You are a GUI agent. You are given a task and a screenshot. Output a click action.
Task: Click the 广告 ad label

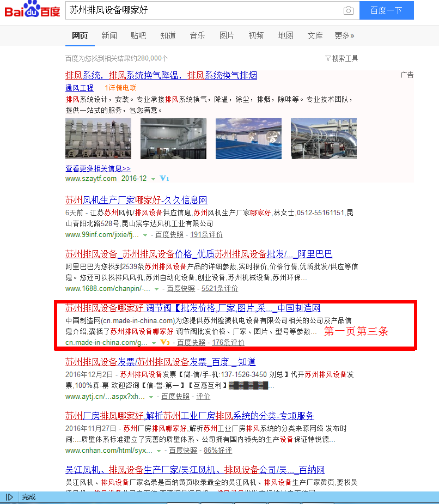point(407,75)
